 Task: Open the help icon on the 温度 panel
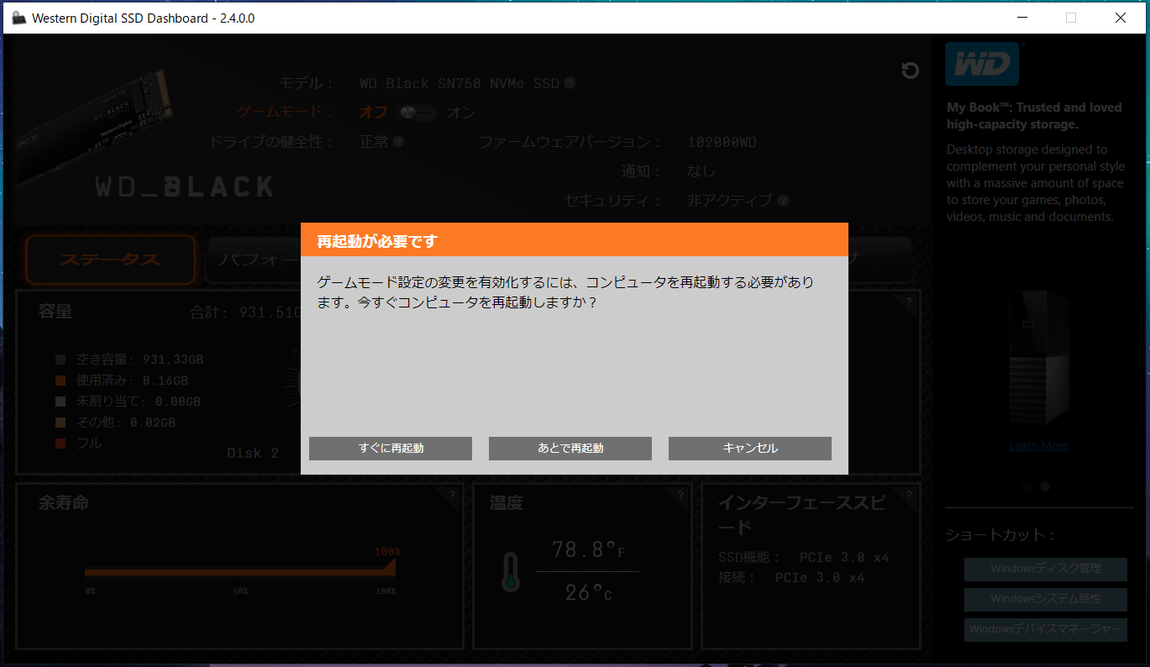(680, 495)
